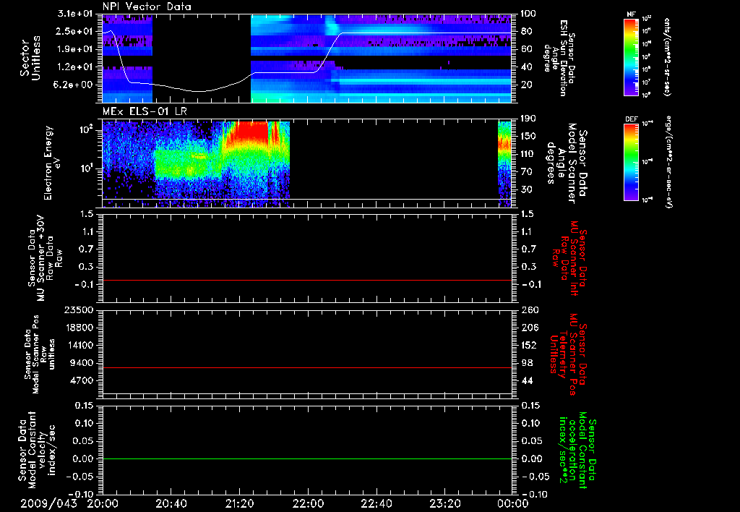The height and width of the screenshot is (512, 740).
Task: Click the 100 tick on Sun Elevation axis
Action: click(x=528, y=14)
